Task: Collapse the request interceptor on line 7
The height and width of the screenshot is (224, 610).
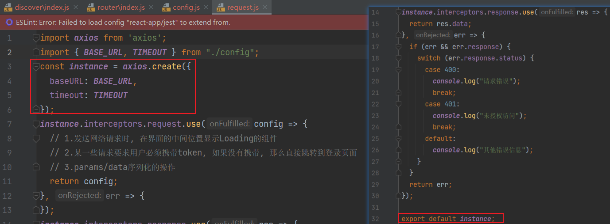Action: (36, 124)
